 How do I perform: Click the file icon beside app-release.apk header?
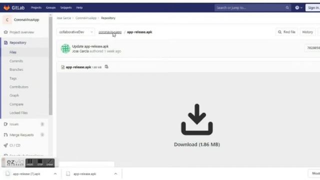pos(63,67)
